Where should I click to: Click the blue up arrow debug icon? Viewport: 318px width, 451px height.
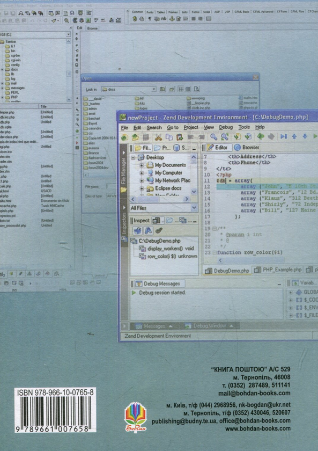tap(294, 136)
